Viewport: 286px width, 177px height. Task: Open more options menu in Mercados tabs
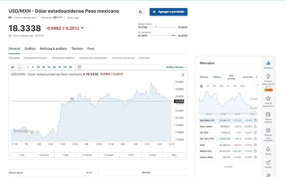pyautogui.click(x=256, y=77)
